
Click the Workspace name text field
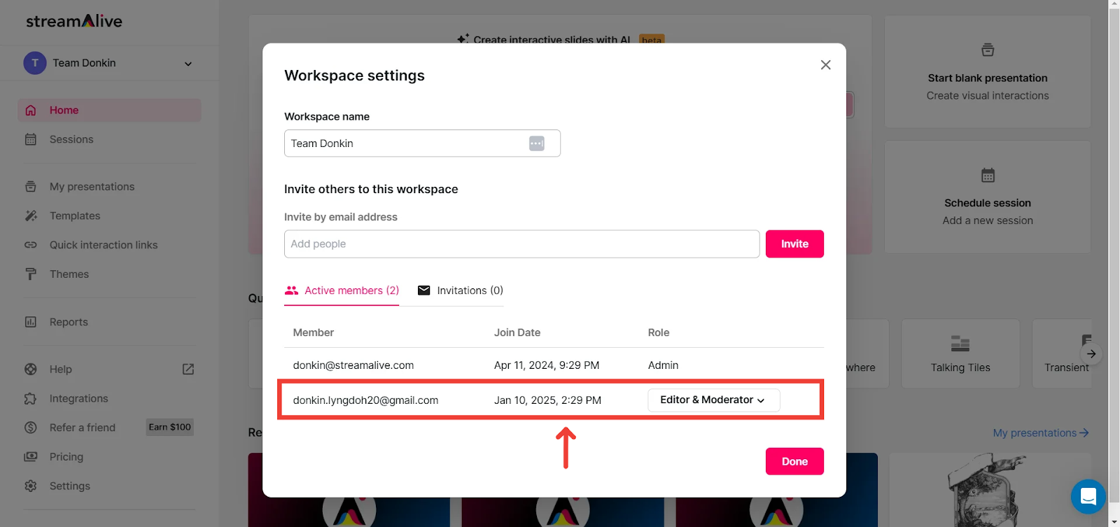[x=406, y=143]
